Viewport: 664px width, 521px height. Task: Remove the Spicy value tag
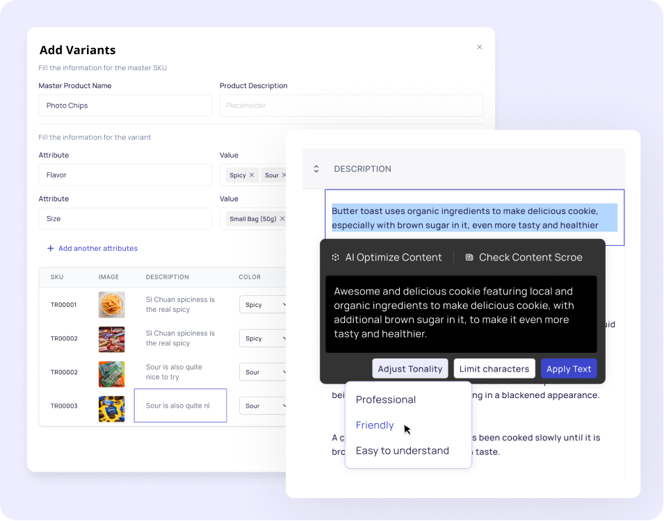(x=252, y=175)
